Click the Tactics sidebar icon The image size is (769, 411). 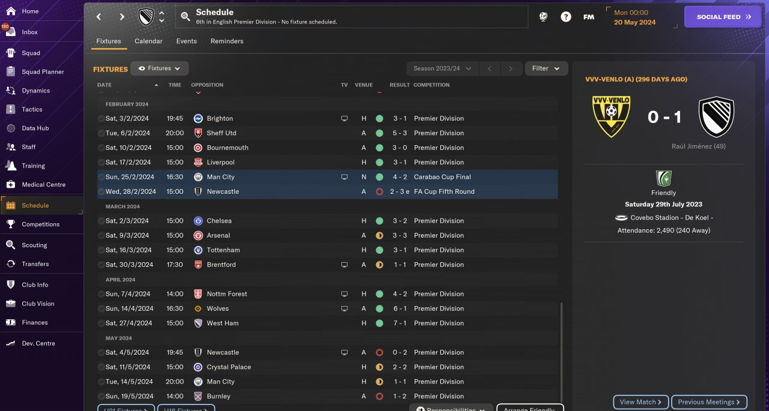(11, 109)
